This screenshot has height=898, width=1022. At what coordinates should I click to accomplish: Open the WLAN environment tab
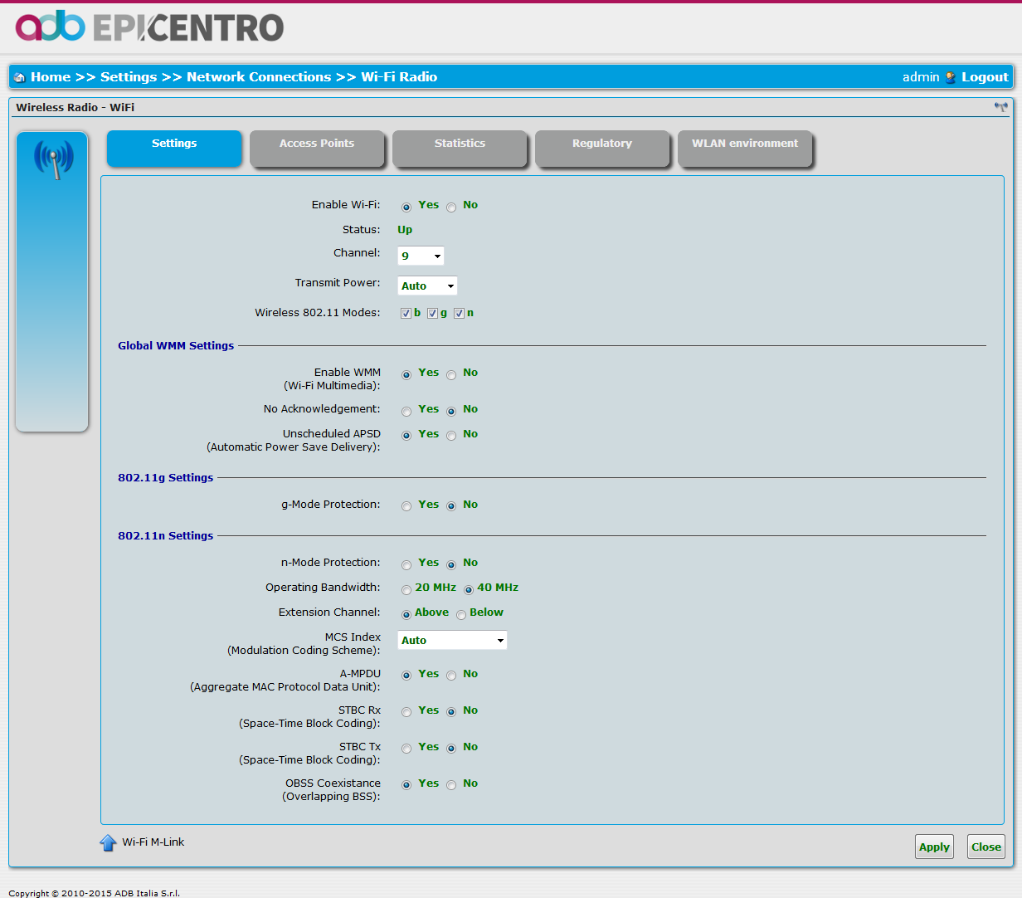[x=745, y=148]
